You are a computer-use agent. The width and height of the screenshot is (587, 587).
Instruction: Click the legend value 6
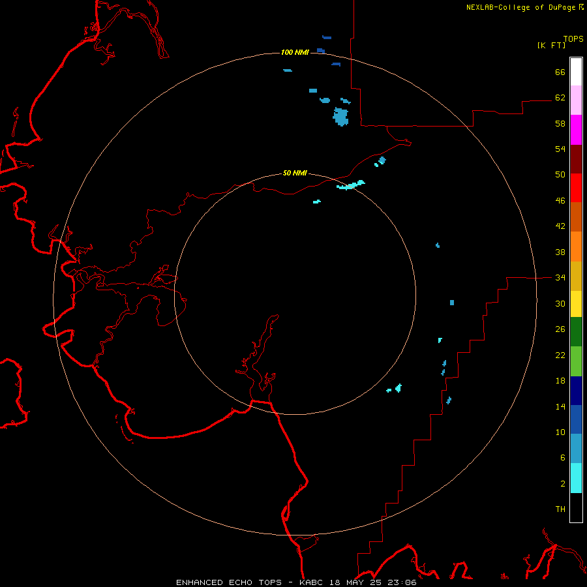(x=563, y=458)
